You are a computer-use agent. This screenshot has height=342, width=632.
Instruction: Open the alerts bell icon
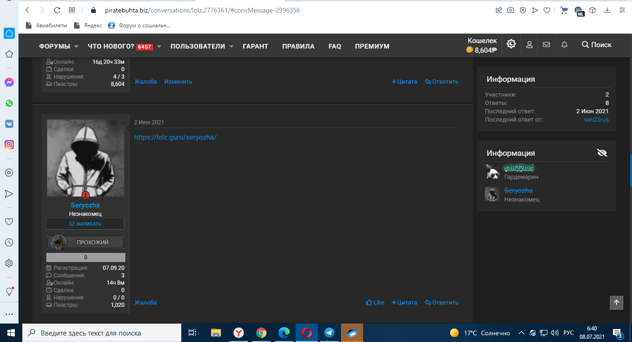point(564,44)
